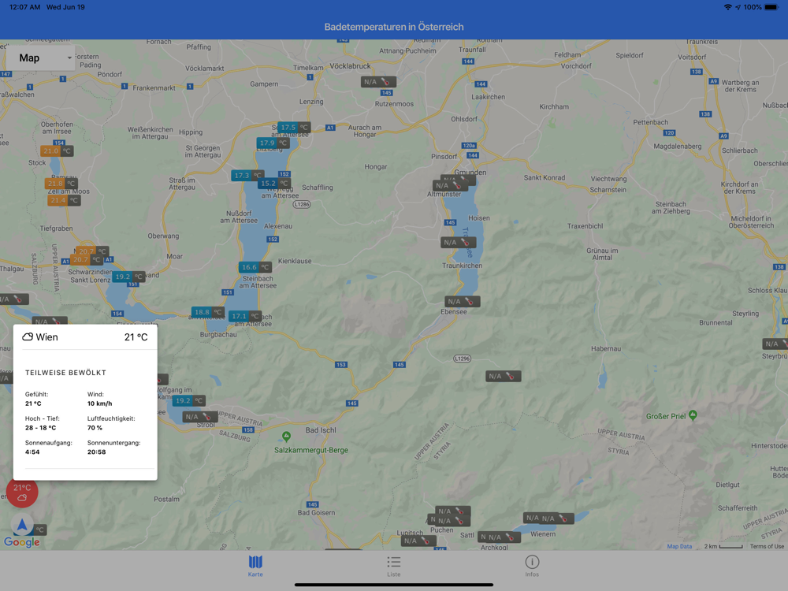The width and height of the screenshot is (788, 591).
Task: Tap N/A marker near Vöcklabruck
Action: [x=378, y=82]
